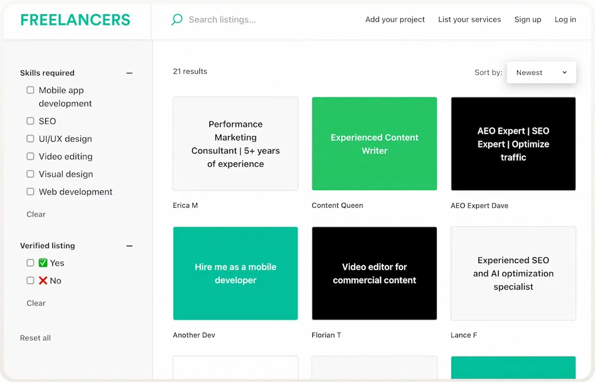Check the verified Yes checkbox
The image size is (595, 382).
(30, 263)
